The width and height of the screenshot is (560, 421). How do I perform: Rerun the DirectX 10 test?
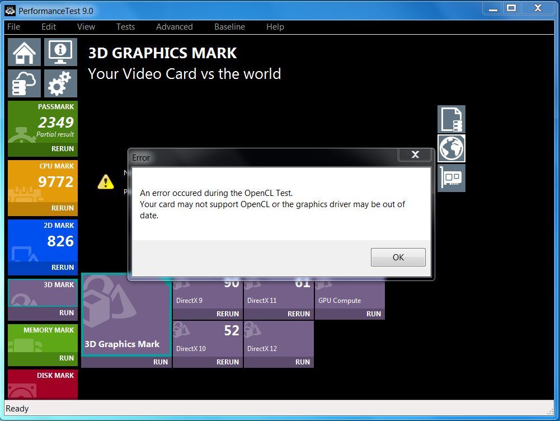tap(208, 362)
